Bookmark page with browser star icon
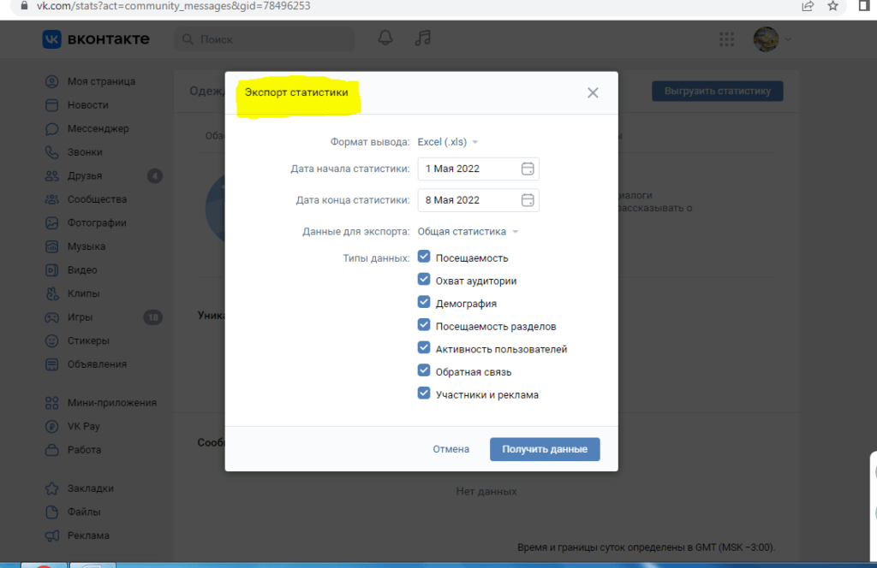 pyautogui.click(x=832, y=6)
